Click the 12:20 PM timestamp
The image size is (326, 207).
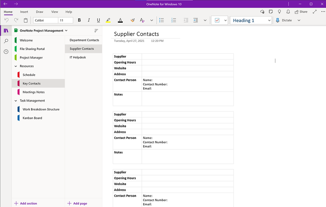157,41
